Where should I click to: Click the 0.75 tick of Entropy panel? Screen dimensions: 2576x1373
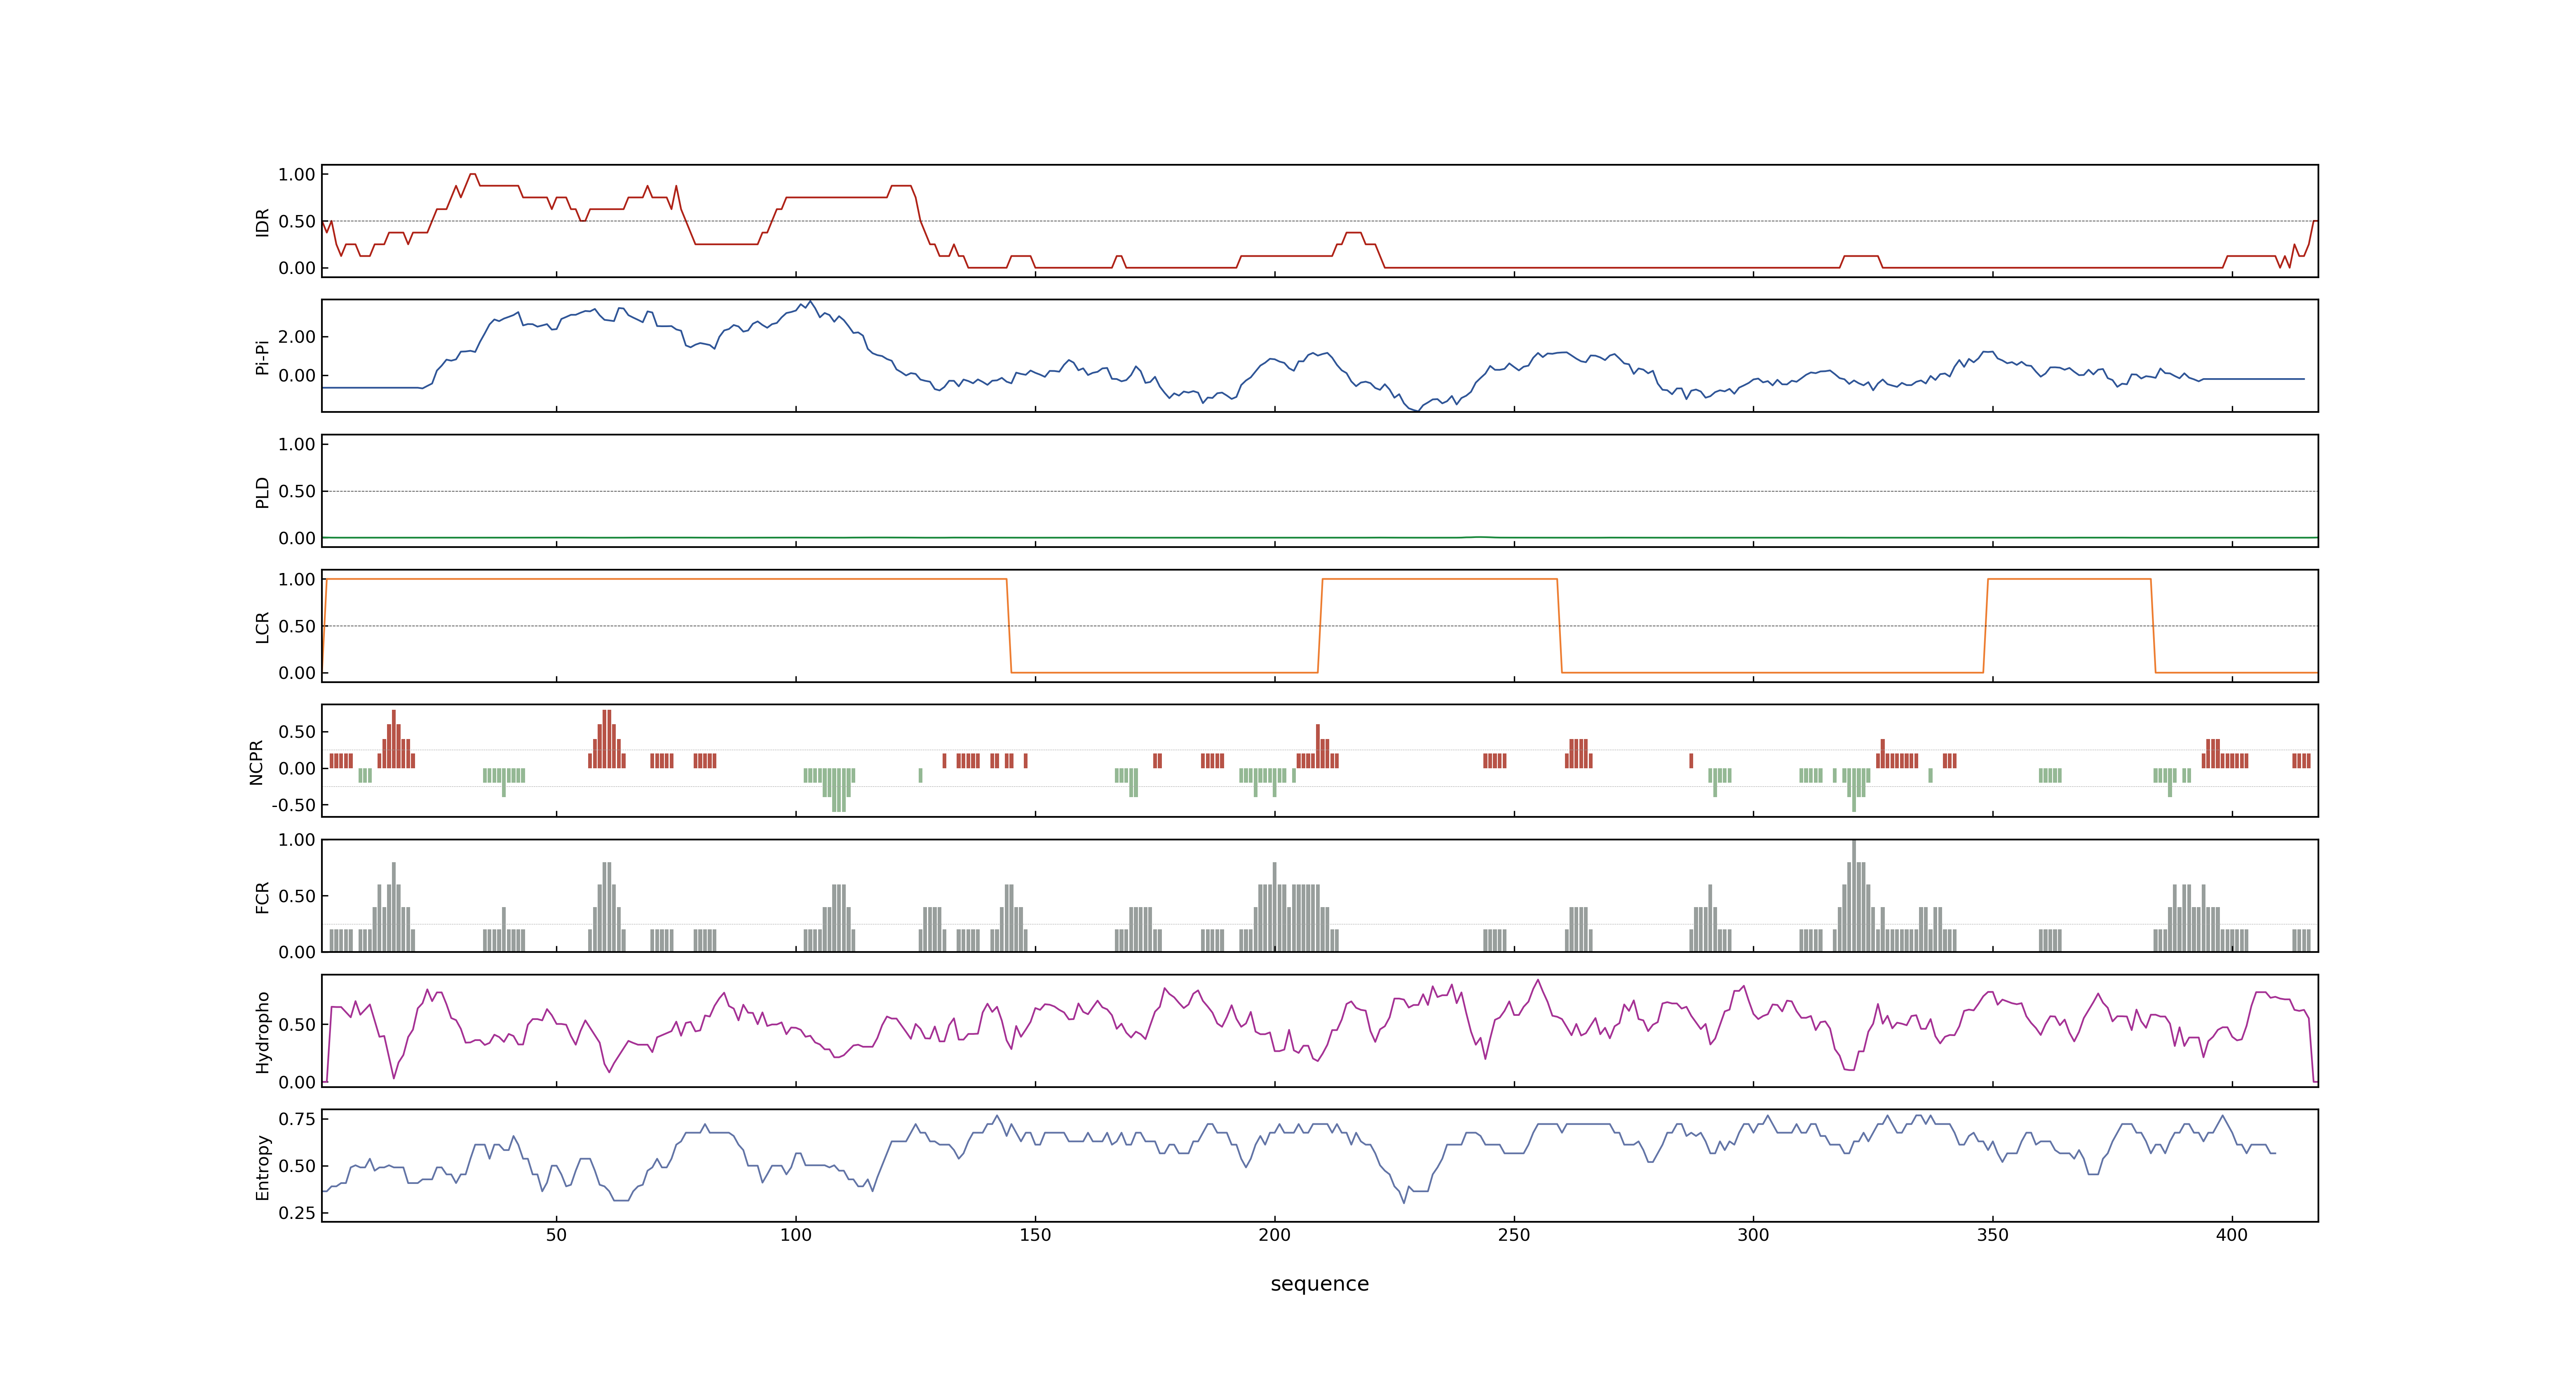click(297, 1119)
